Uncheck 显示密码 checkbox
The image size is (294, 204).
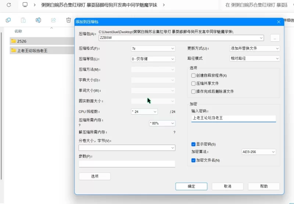[x=193, y=144]
